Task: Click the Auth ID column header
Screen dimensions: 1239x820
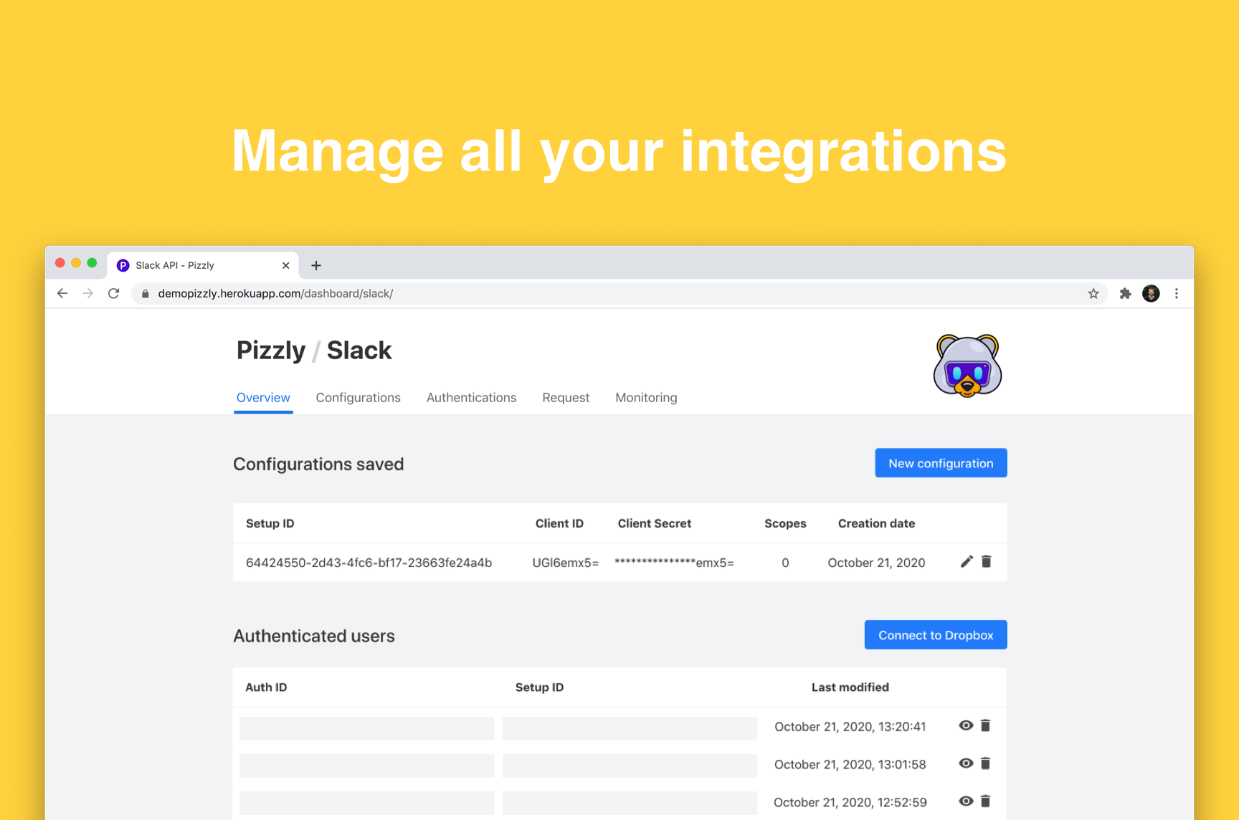Action: [x=266, y=687]
